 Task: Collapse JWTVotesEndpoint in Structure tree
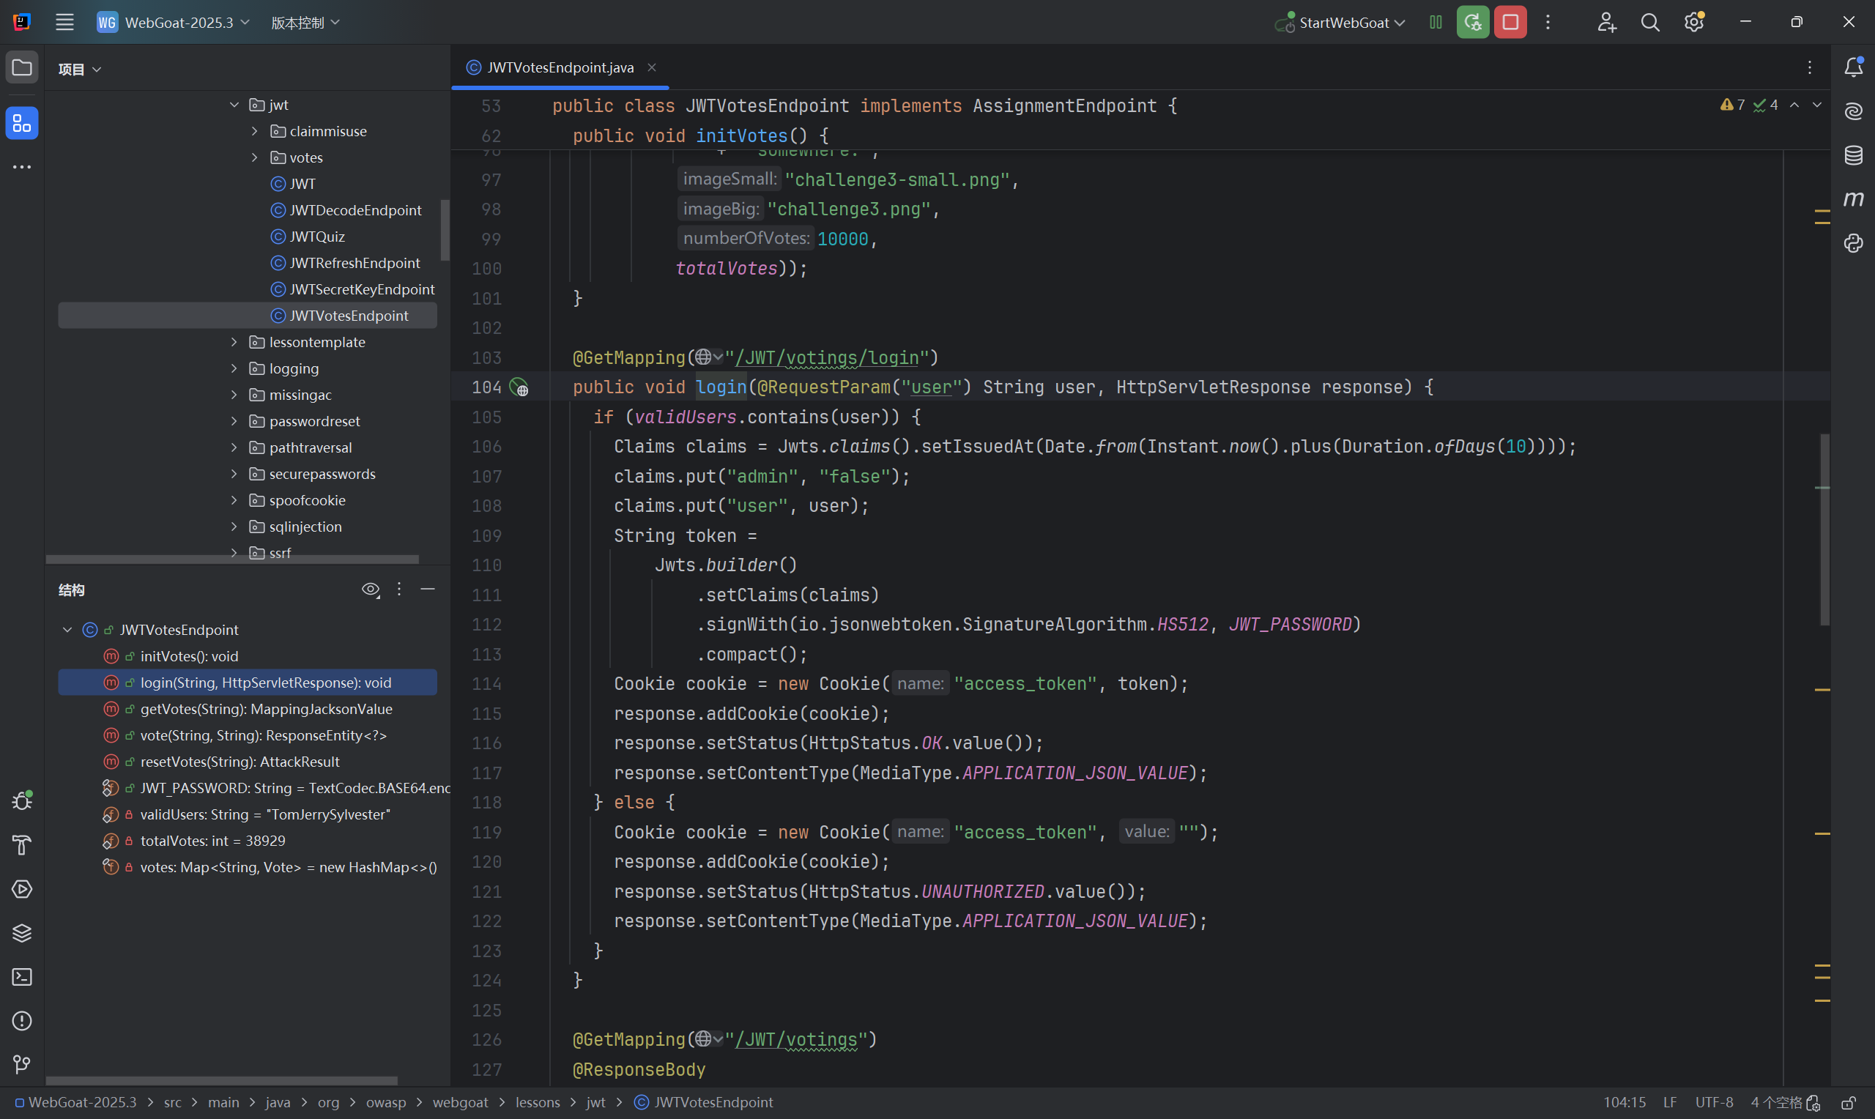tap(67, 630)
